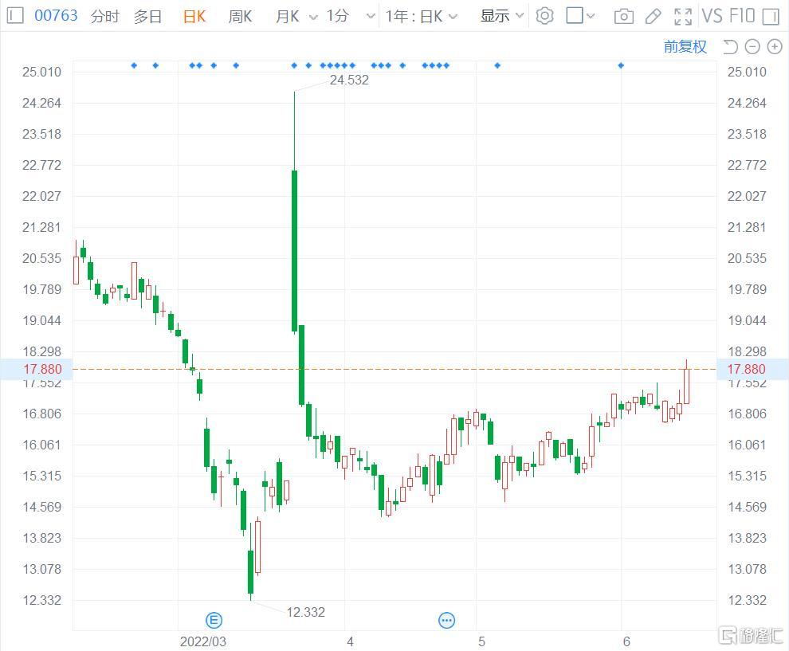The image size is (789, 651).
Task: Click the VS compare icon
Action: [x=712, y=16]
